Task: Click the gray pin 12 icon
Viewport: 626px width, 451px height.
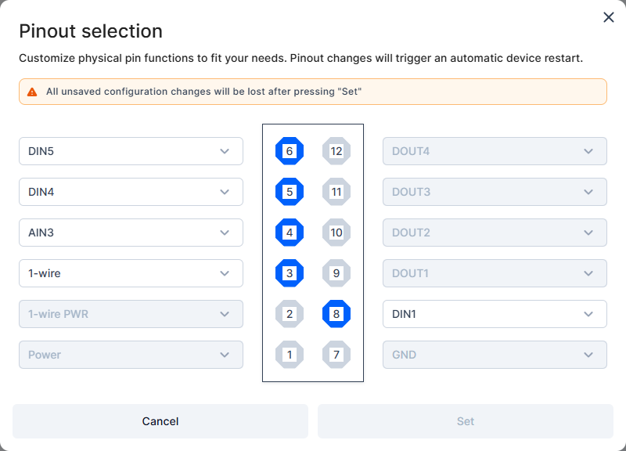Action: pos(336,151)
